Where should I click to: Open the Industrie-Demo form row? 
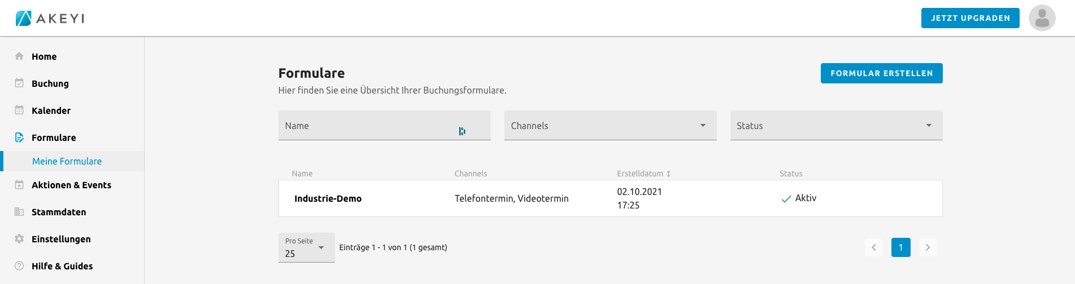click(328, 198)
